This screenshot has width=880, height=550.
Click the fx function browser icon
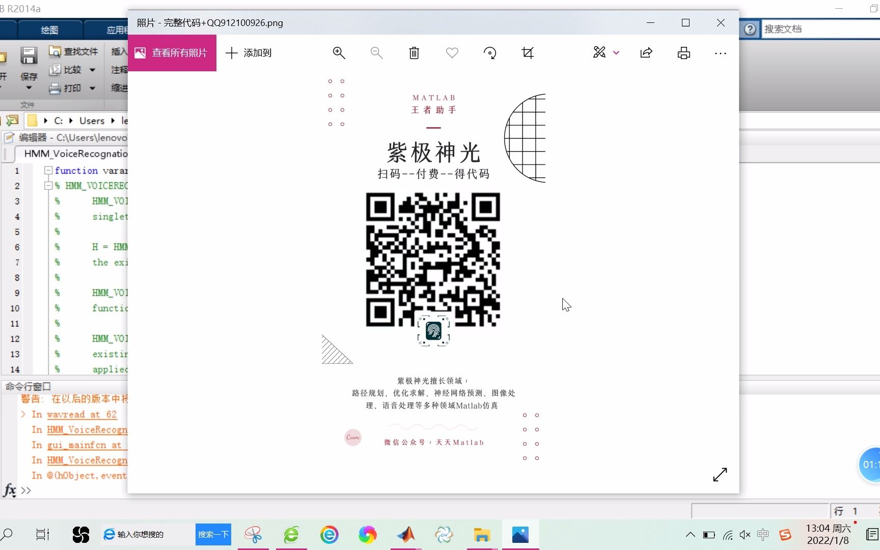[10, 490]
